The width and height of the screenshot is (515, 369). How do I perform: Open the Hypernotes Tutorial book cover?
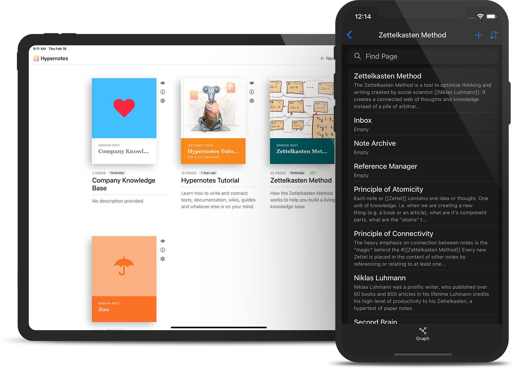point(213,121)
